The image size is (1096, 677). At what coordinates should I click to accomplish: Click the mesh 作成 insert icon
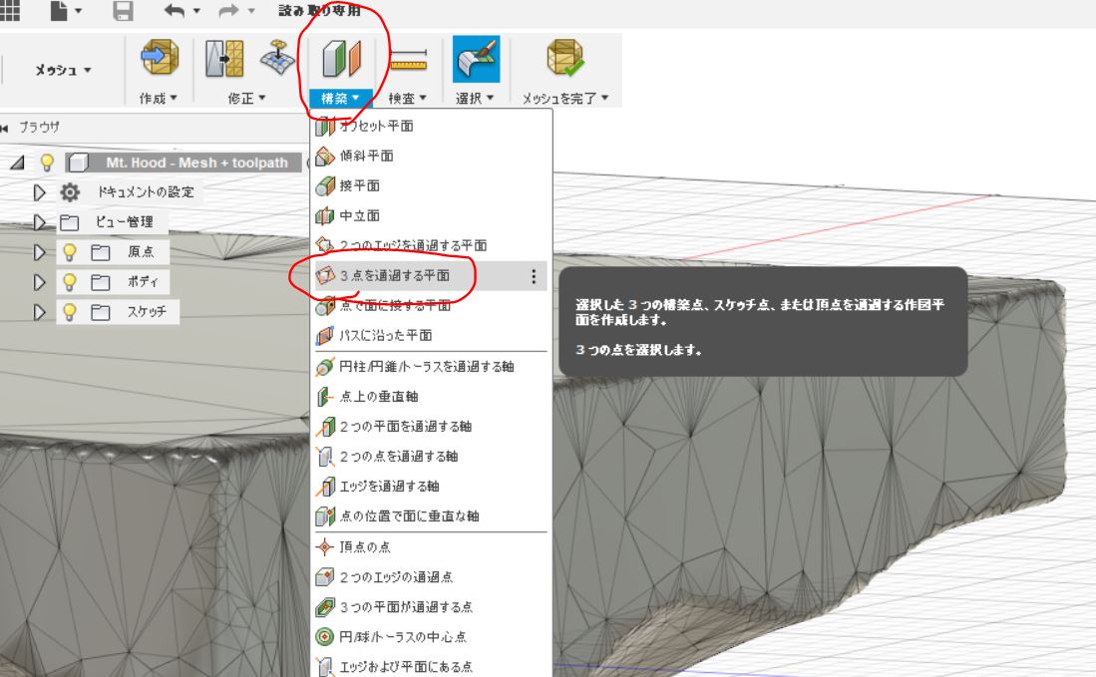[x=161, y=57]
